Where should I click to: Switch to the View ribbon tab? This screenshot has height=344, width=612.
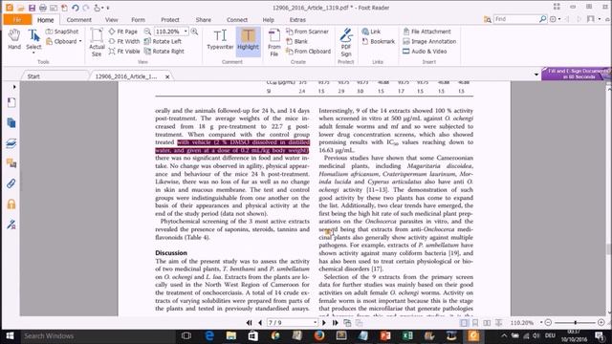pos(111,19)
